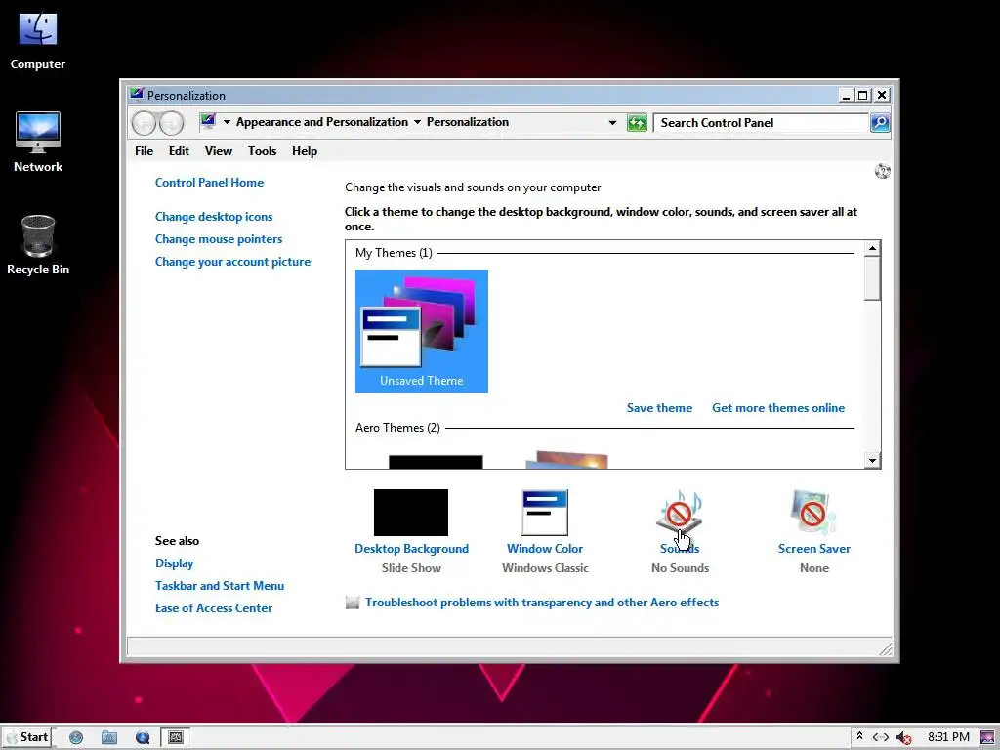Select the Recycle Bin desktop icon

click(x=38, y=245)
